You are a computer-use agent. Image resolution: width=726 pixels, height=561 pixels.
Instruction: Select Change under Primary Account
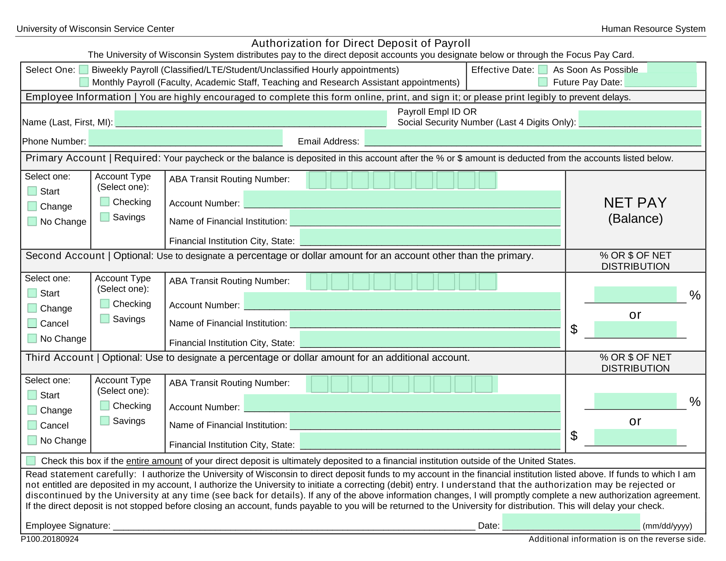[x=32, y=206]
